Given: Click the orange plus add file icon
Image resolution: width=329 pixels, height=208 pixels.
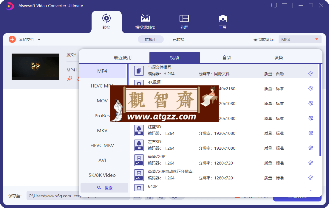Looking at the screenshot, I should pos(12,39).
